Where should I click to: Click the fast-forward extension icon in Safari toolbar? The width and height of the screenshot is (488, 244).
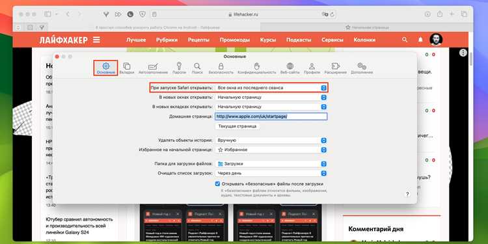[x=118, y=14]
